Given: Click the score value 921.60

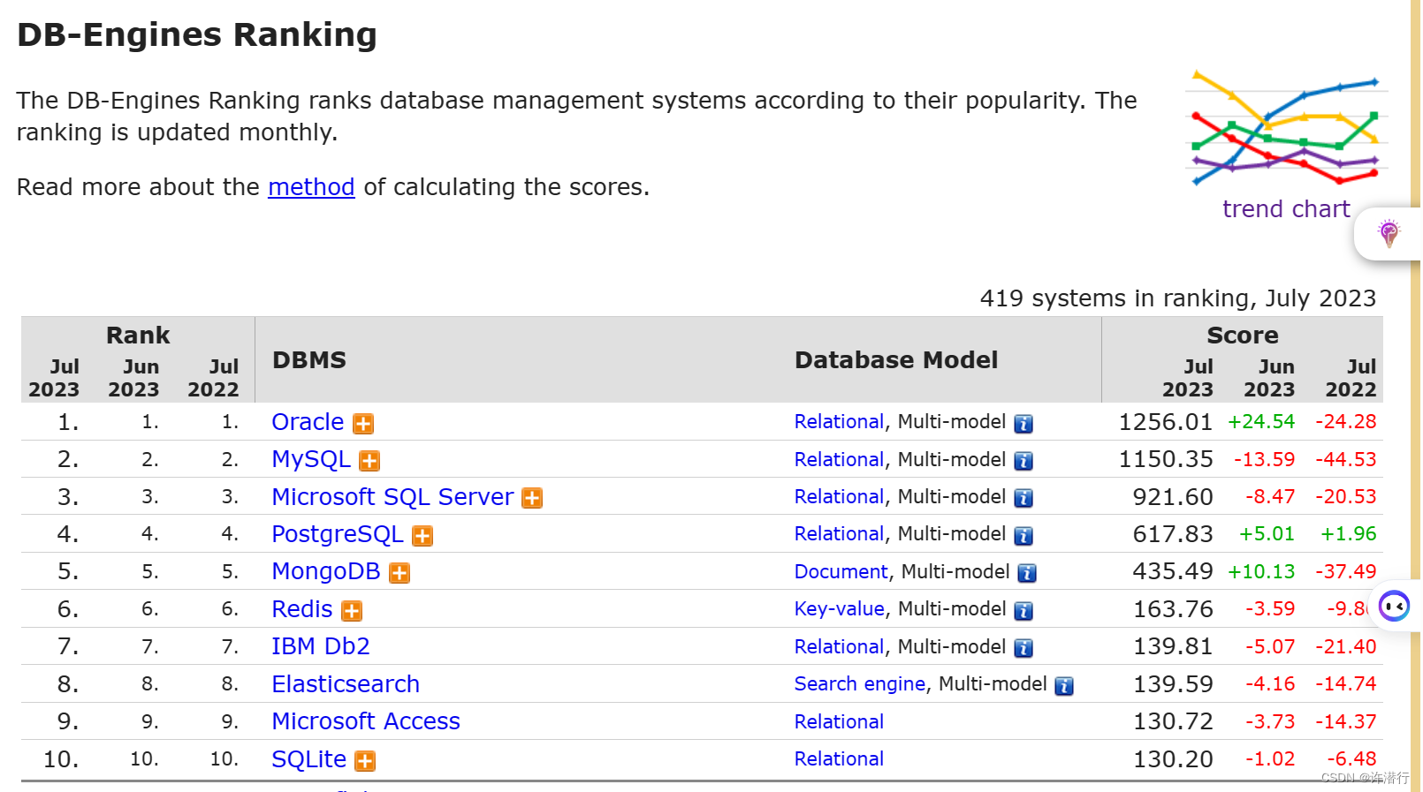Looking at the screenshot, I should click(1173, 497).
